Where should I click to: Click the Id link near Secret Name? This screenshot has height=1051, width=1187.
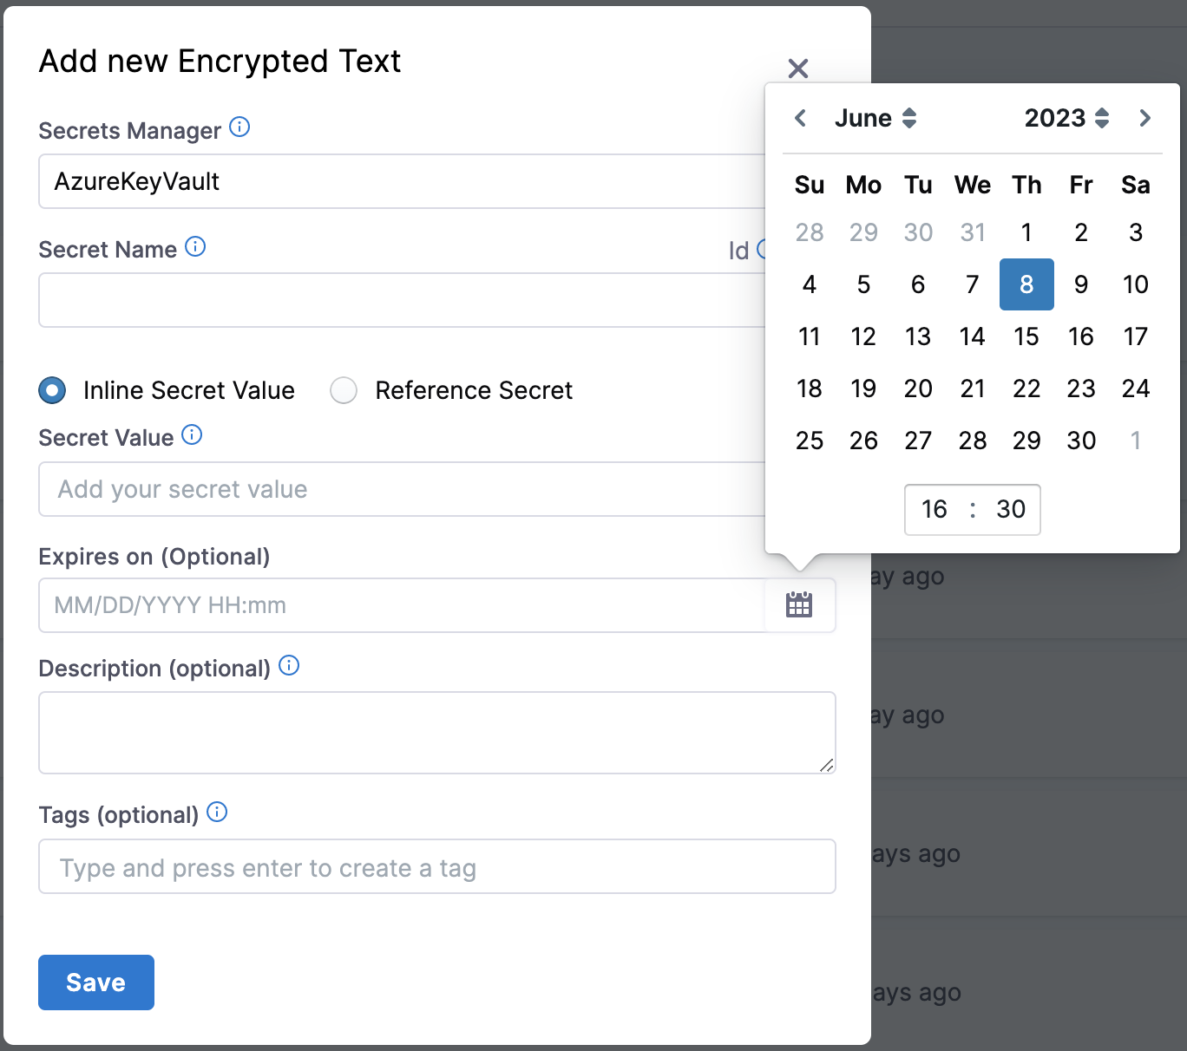pos(738,250)
